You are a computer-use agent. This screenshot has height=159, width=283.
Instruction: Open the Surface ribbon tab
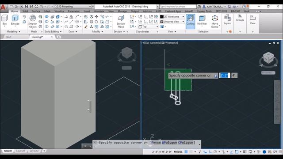pos(36,11)
